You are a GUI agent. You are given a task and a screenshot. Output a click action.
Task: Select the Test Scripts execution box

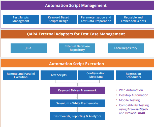click(x=58, y=75)
